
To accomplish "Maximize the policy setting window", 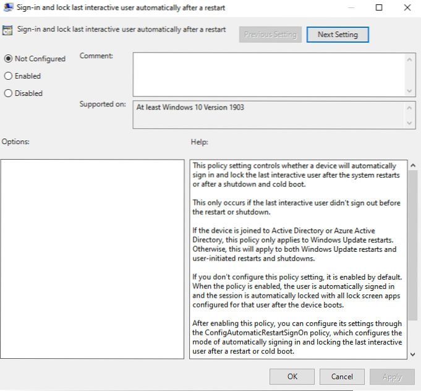I will tap(379, 7).
